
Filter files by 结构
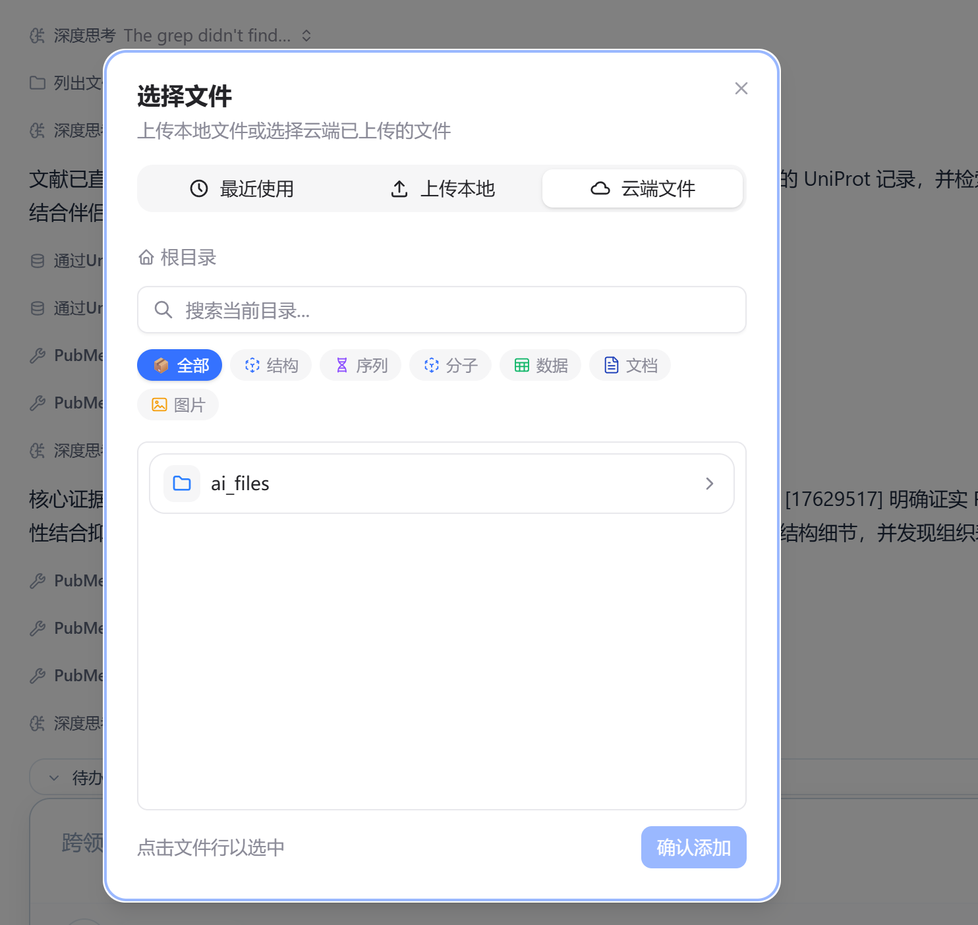(271, 365)
